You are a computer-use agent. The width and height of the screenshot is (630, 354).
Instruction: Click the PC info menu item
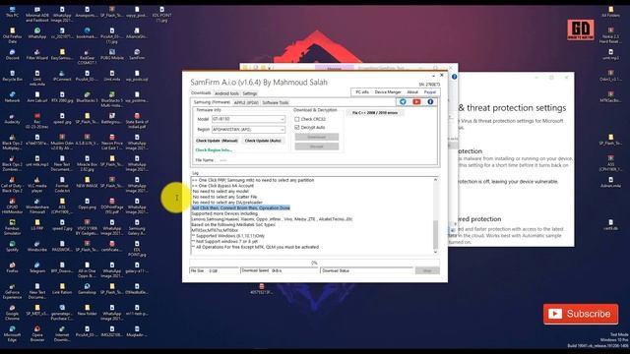(x=362, y=91)
